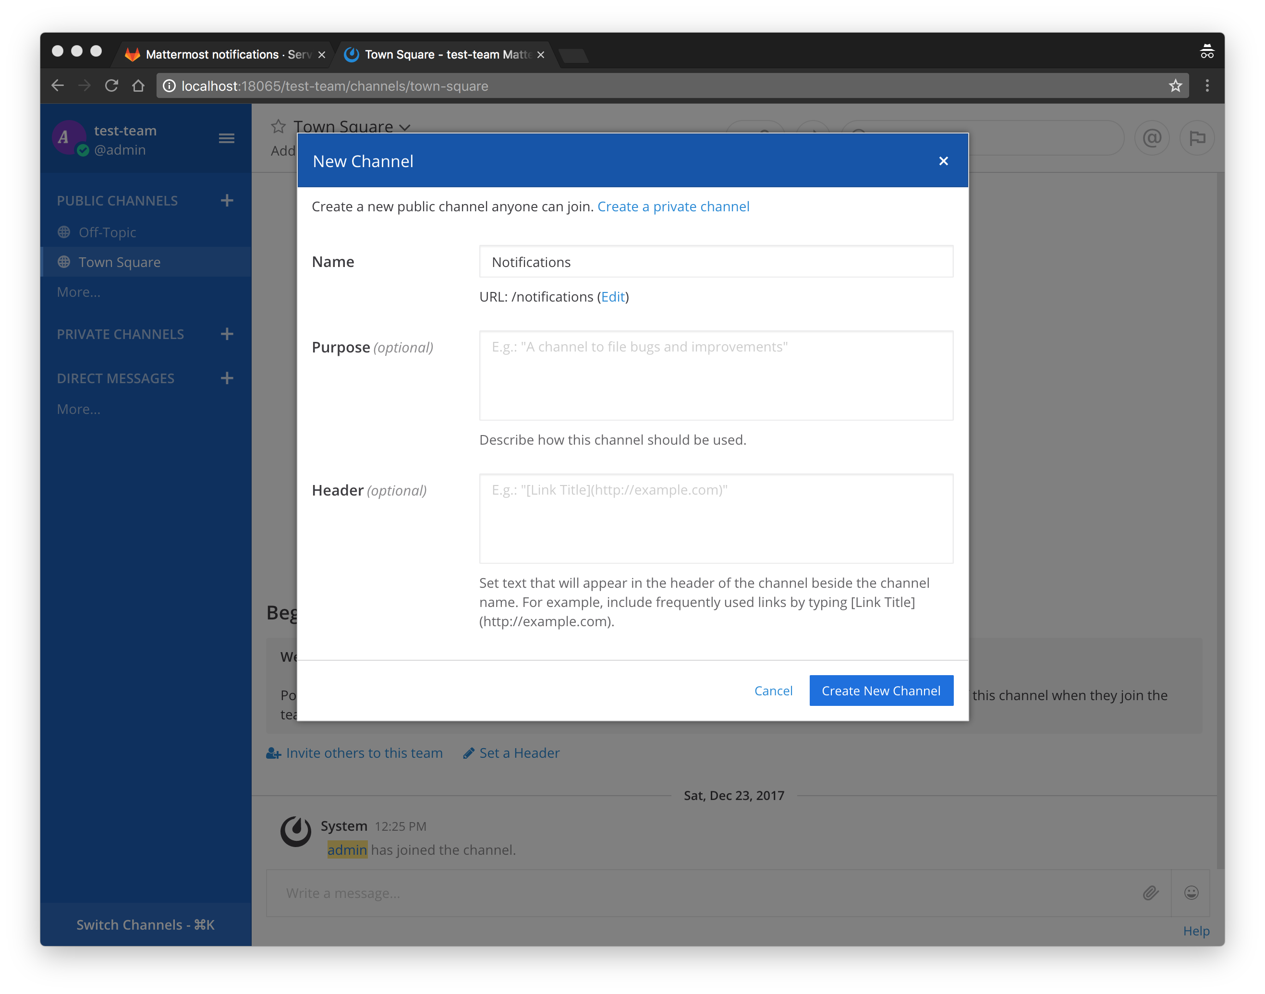Switch to the Mattermost notifications browser tab
1265x994 pixels.
click(221, 55)
